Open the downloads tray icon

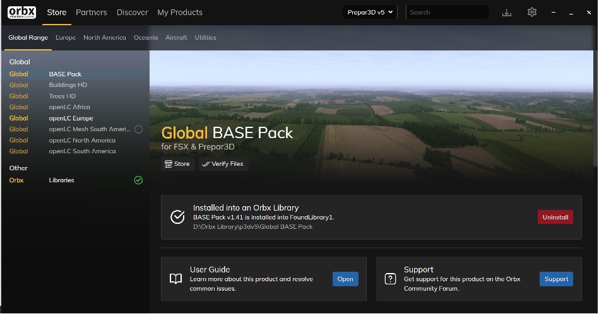pos(507,13)
